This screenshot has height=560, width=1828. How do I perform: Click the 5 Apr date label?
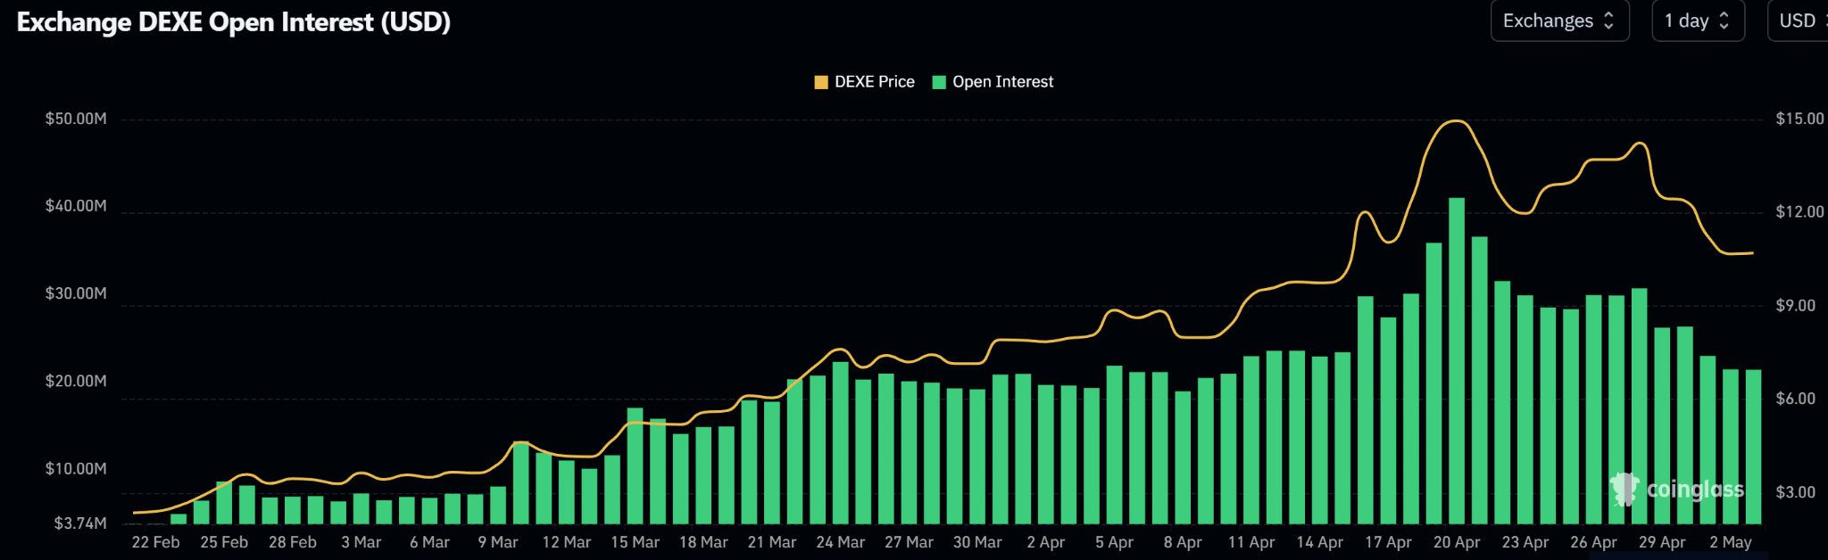tap(1115, 542)
